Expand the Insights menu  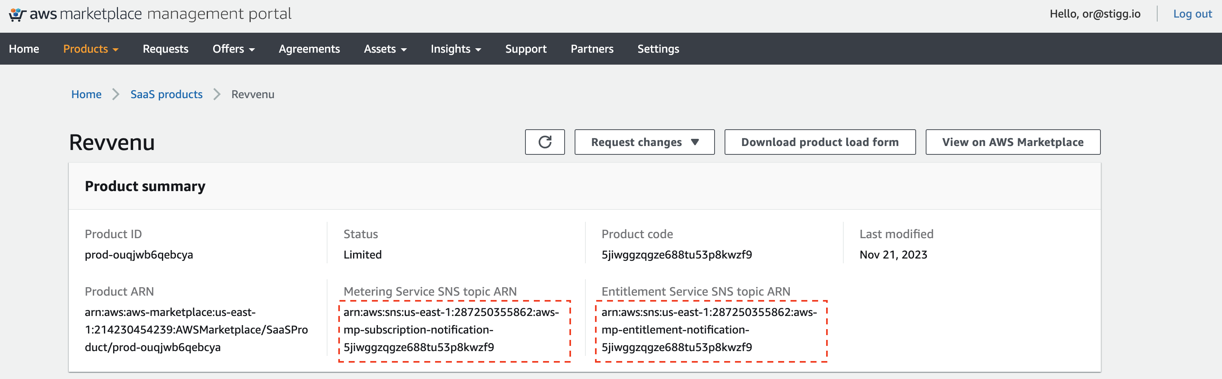[x=456, y=49]
